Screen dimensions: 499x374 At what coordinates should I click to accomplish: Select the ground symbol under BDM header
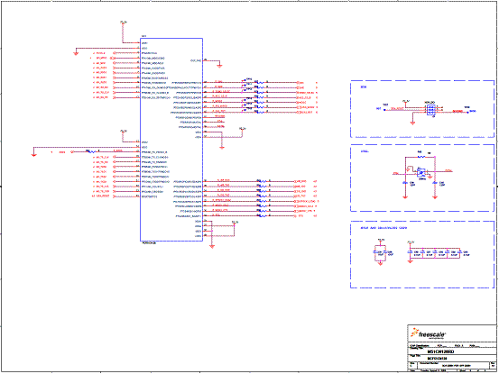412,123
